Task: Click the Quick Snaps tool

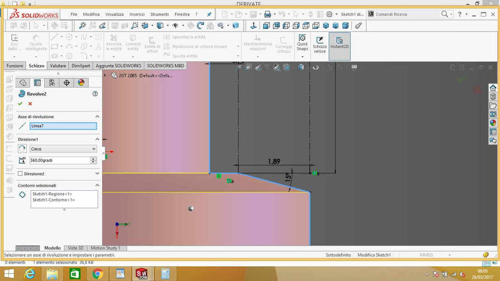Action: pyautogui.click(x=302, y=43)
